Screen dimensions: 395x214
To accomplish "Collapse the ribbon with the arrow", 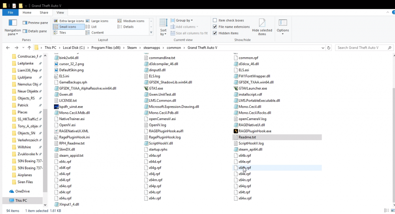I will 387,12.
